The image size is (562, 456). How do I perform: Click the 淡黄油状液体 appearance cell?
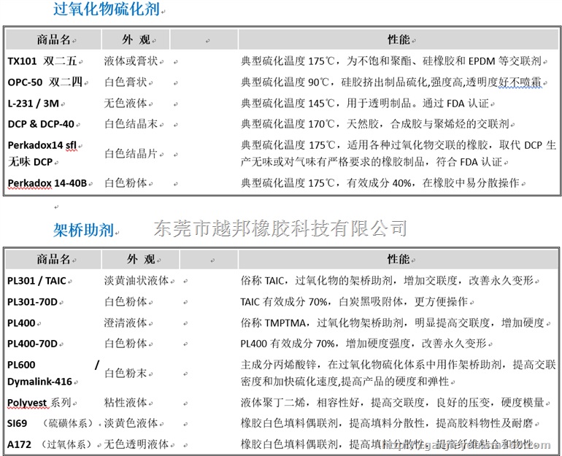[136, 280]
